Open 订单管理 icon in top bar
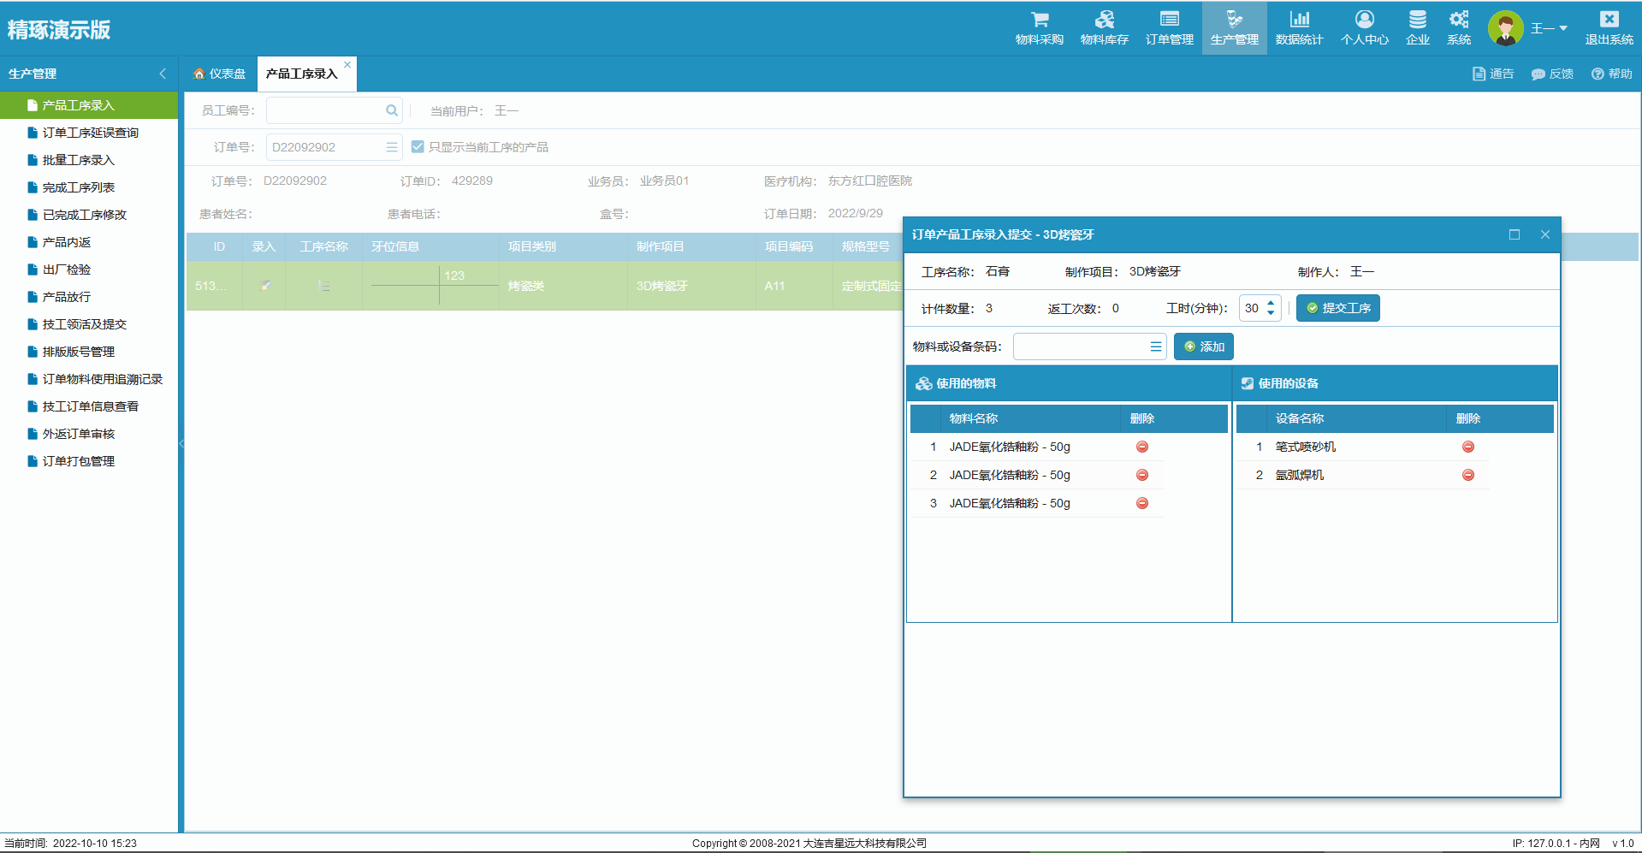The height and width of the screenshot is (853, 1642). coord(1169,19)
